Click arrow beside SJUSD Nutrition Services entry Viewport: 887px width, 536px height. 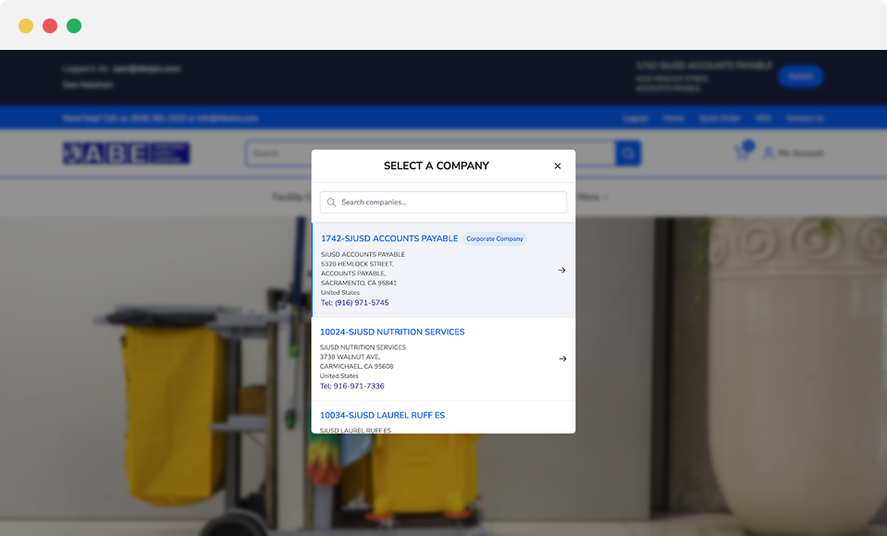click(561, 359)
